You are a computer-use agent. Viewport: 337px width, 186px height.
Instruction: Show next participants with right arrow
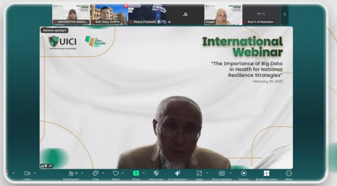click(x=285, y=14)
